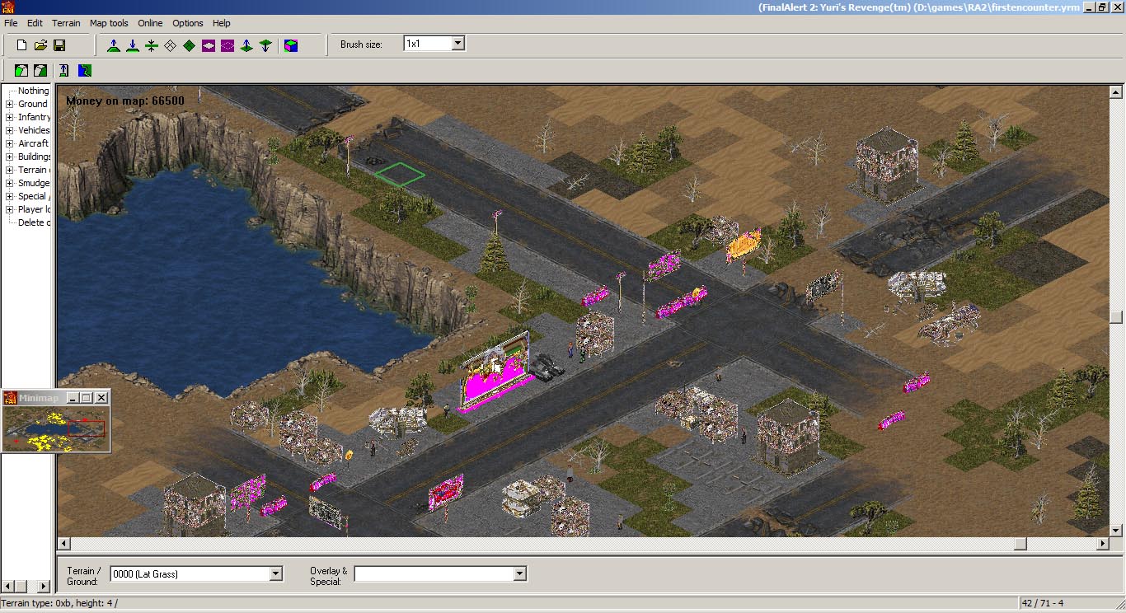Click the 'Money on map: 66500' text
Image resolution: width=1126 pixels, height=613 pixels.
pyautogui.click(x=125, y=101)
